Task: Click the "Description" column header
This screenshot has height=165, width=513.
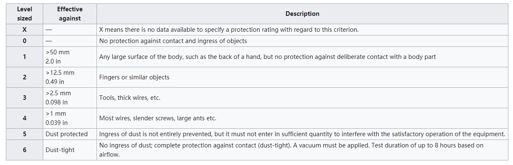Action: (x=302, y=14)
